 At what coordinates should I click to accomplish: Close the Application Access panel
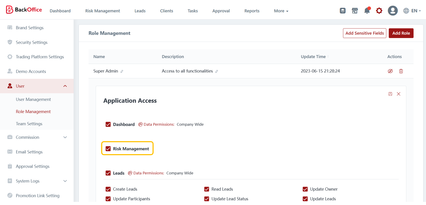(398, 94)
